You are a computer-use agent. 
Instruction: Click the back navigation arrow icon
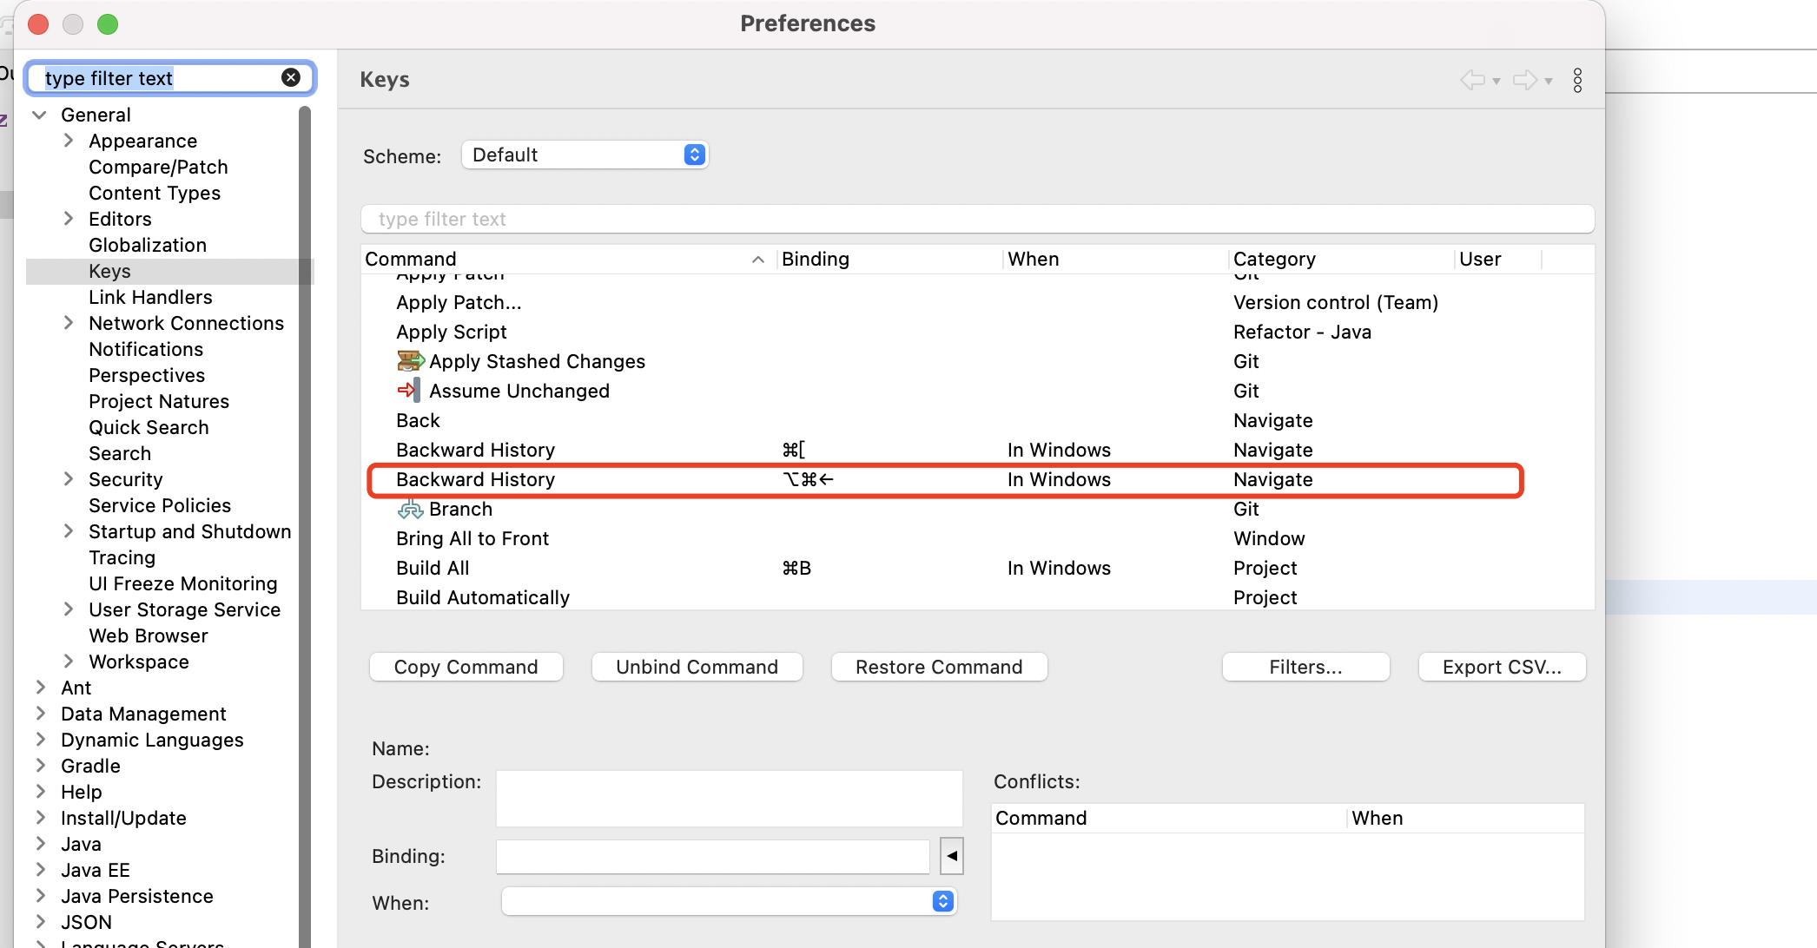(x=1472, y=80)
